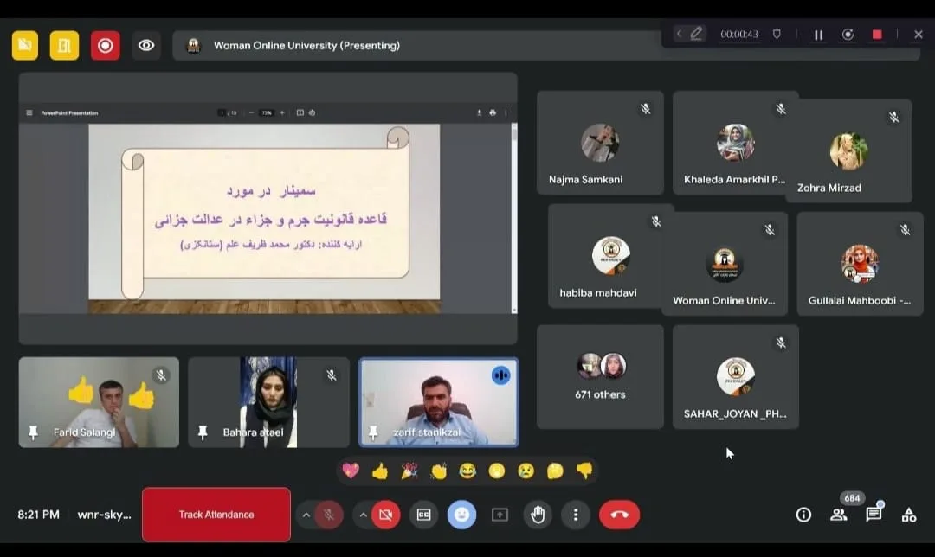Expand video settings arrow beside camera
The height and width of the screenshot is (557, 935).
[363, 515]
